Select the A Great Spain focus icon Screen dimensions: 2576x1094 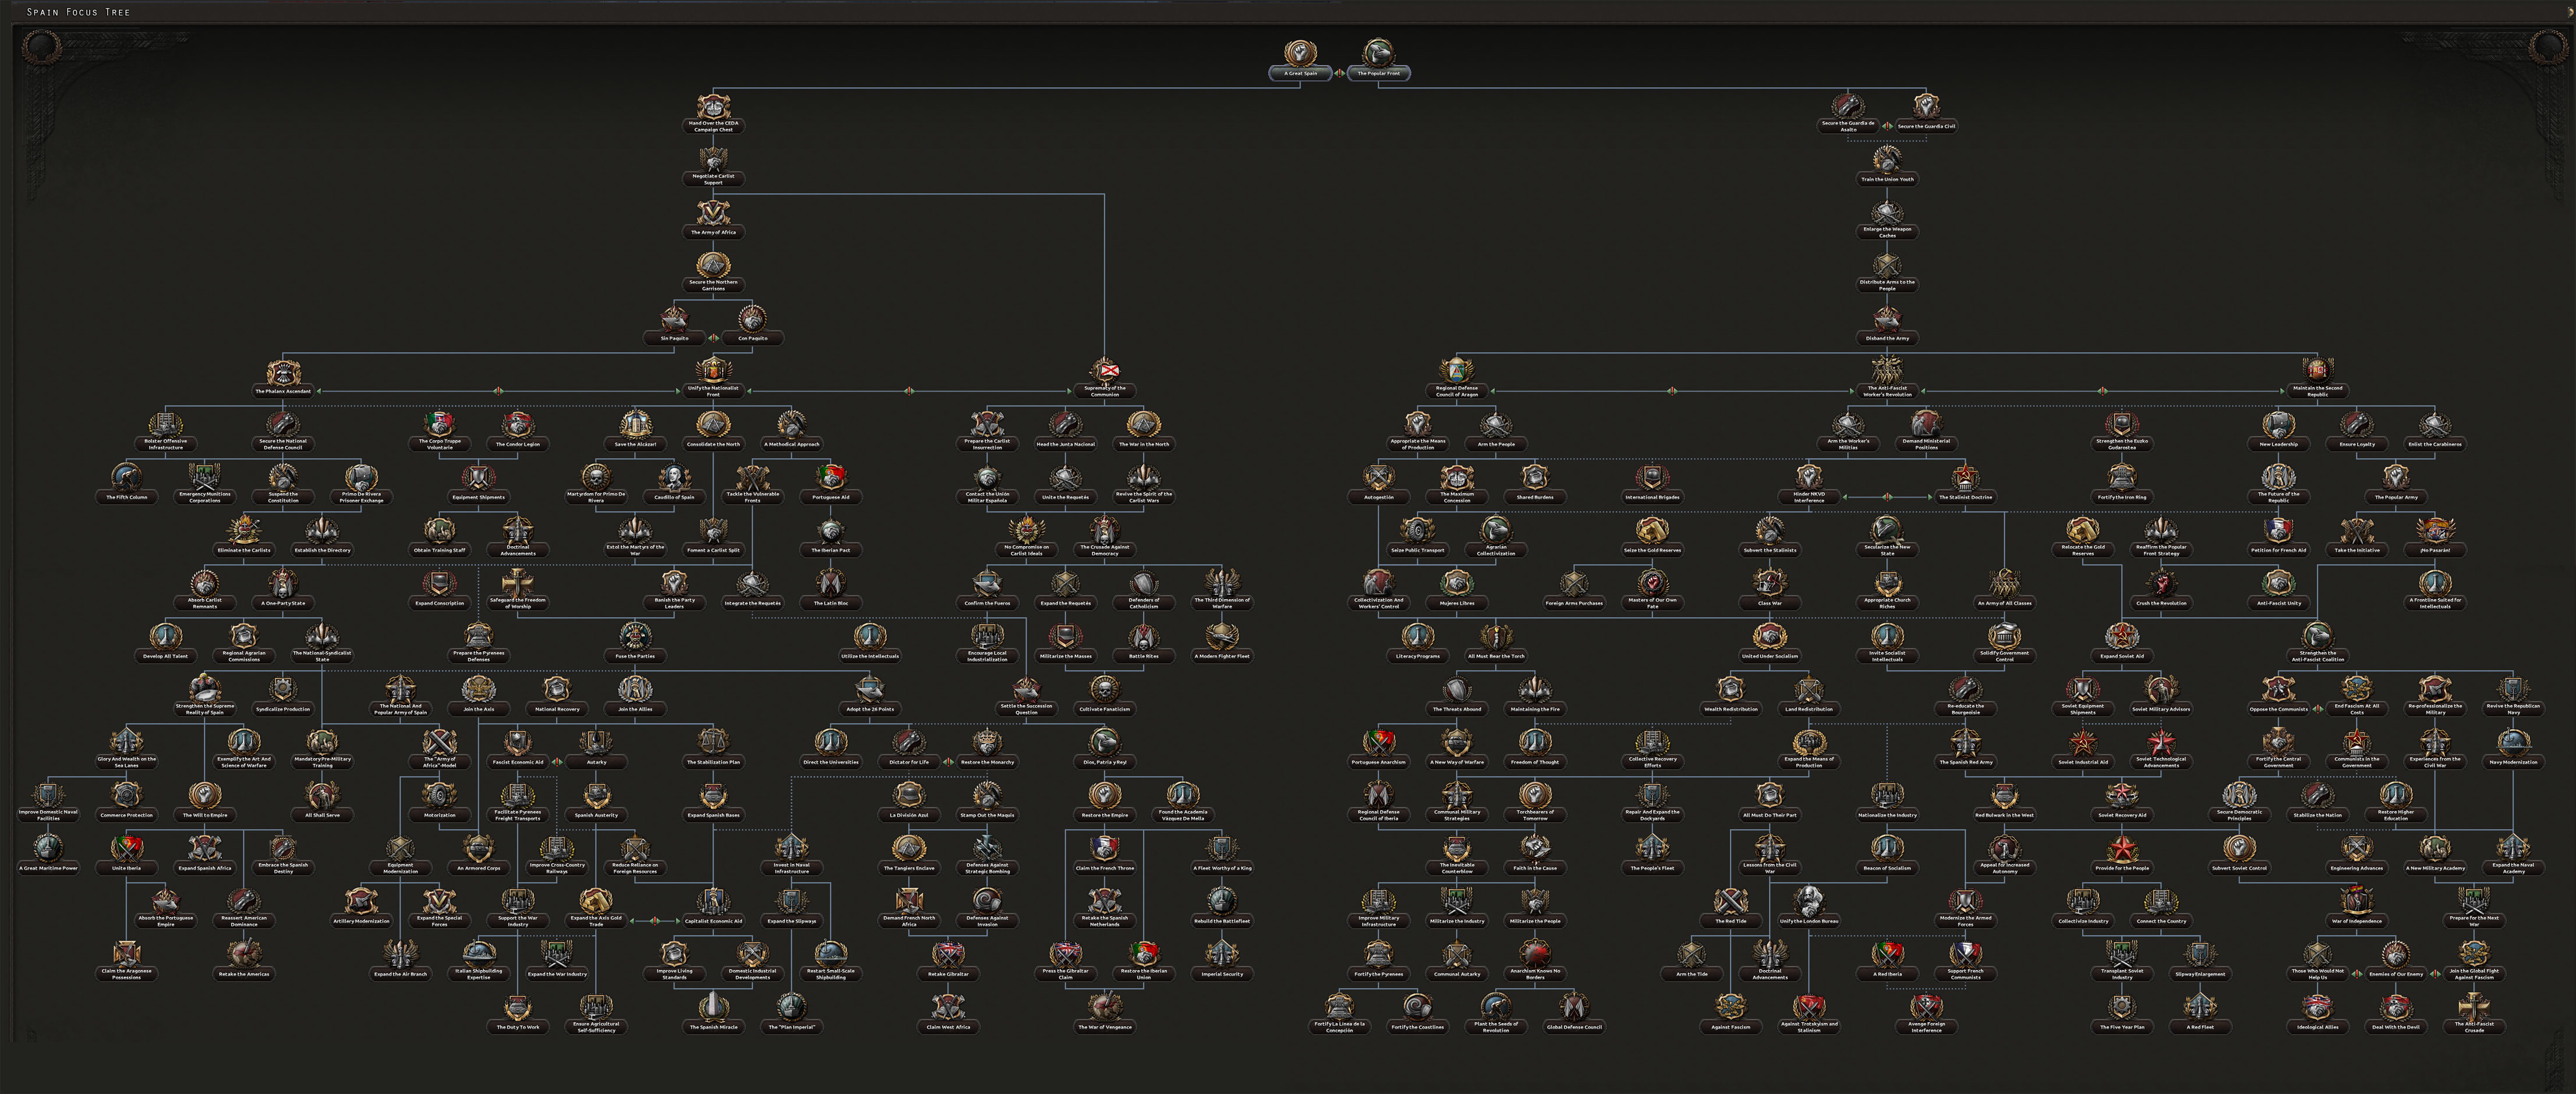click(1300, 52)
